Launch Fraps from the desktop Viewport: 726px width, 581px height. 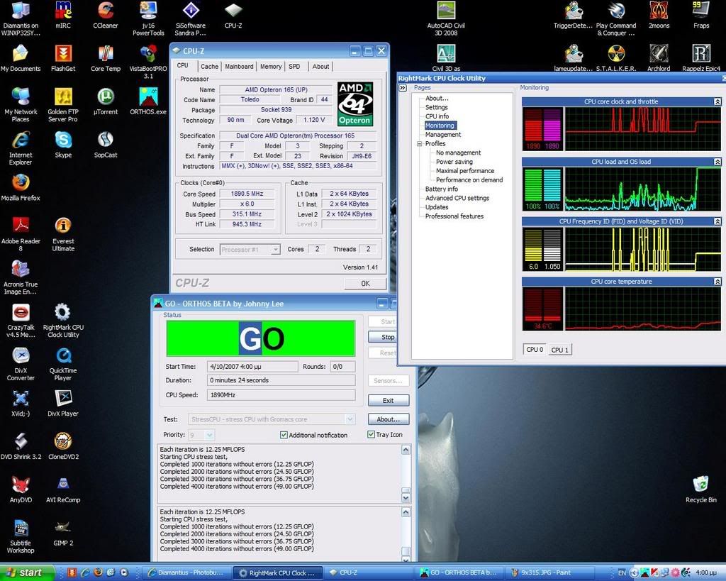(701, 15)
